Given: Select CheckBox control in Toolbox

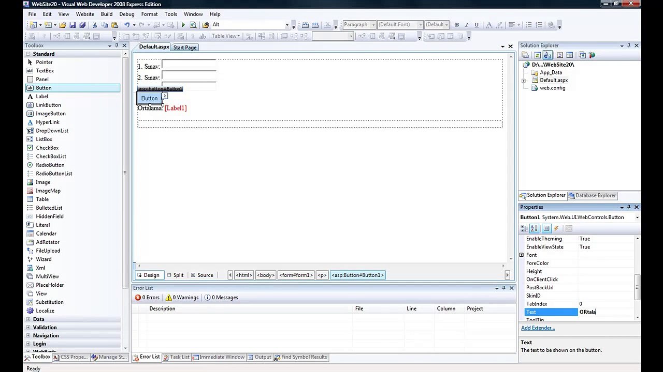Looking at the screenshot, I should coord(47,148).
